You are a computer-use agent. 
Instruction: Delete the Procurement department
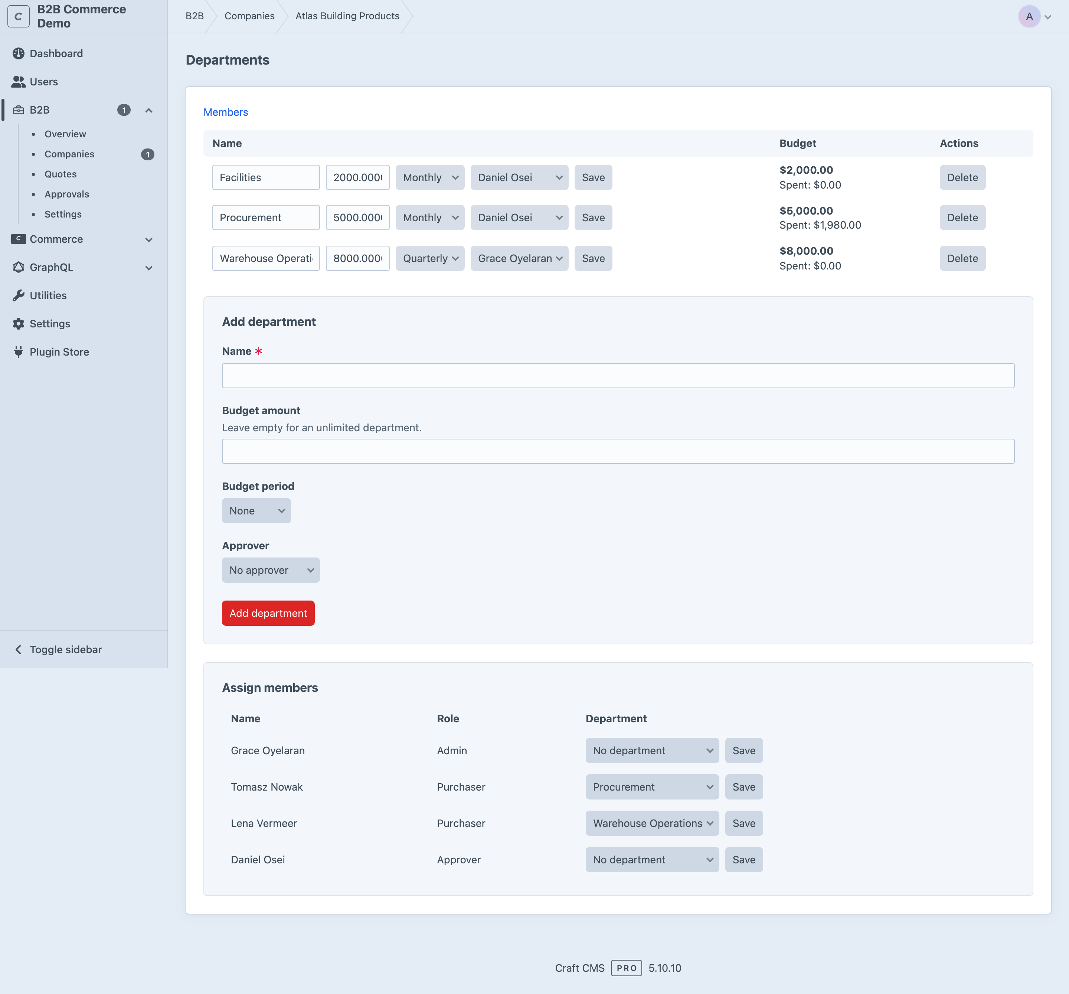click(x=962, y=218)
